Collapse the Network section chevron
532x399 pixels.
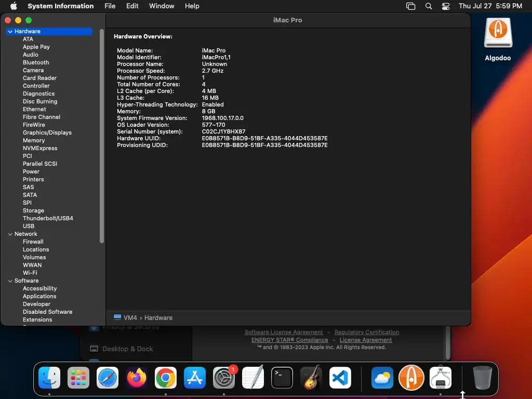[x=10, y=234]
